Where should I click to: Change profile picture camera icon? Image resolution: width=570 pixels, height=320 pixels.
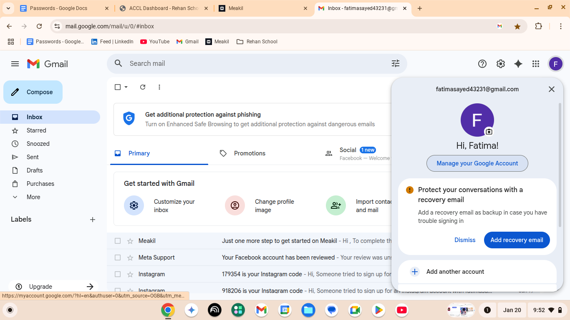coord(489,132)
